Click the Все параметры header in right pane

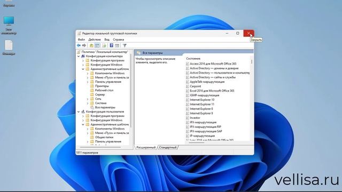[x=152, y=53]
